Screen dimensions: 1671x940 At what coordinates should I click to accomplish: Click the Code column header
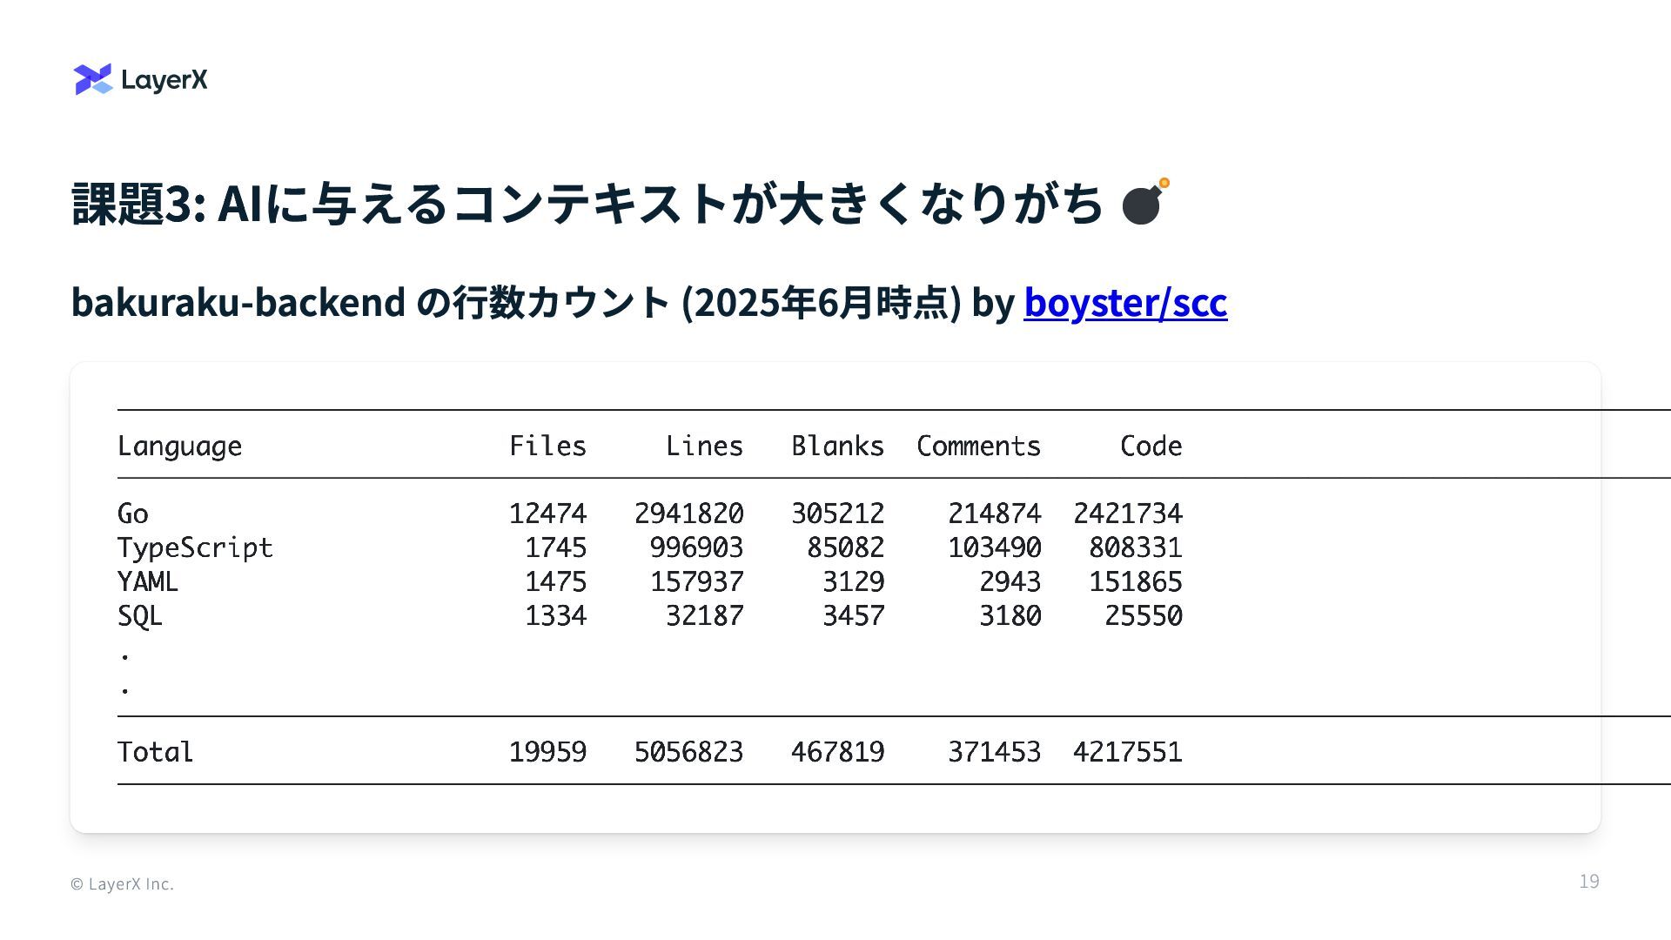pos(1151,446)
